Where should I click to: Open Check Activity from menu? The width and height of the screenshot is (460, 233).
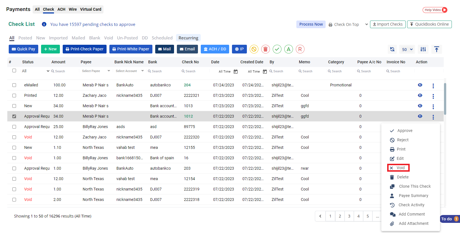[407, 205]
